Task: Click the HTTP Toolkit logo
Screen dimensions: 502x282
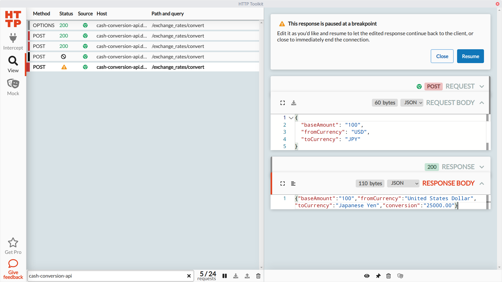Action: (x=13, y=19)
